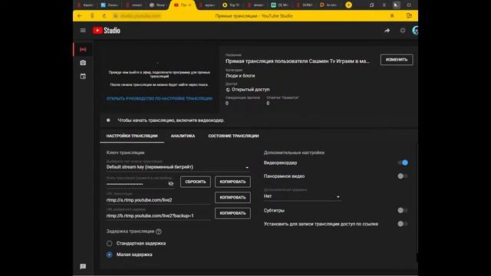Click help icon next to Задержка трансляции

pyautogui.click(x=159, y=232)
